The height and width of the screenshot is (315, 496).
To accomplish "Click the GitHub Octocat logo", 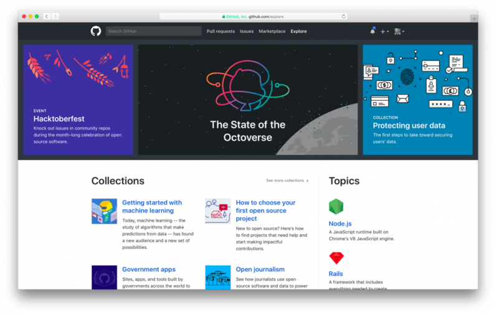I will pyautogui.click(x=96, y=31).
